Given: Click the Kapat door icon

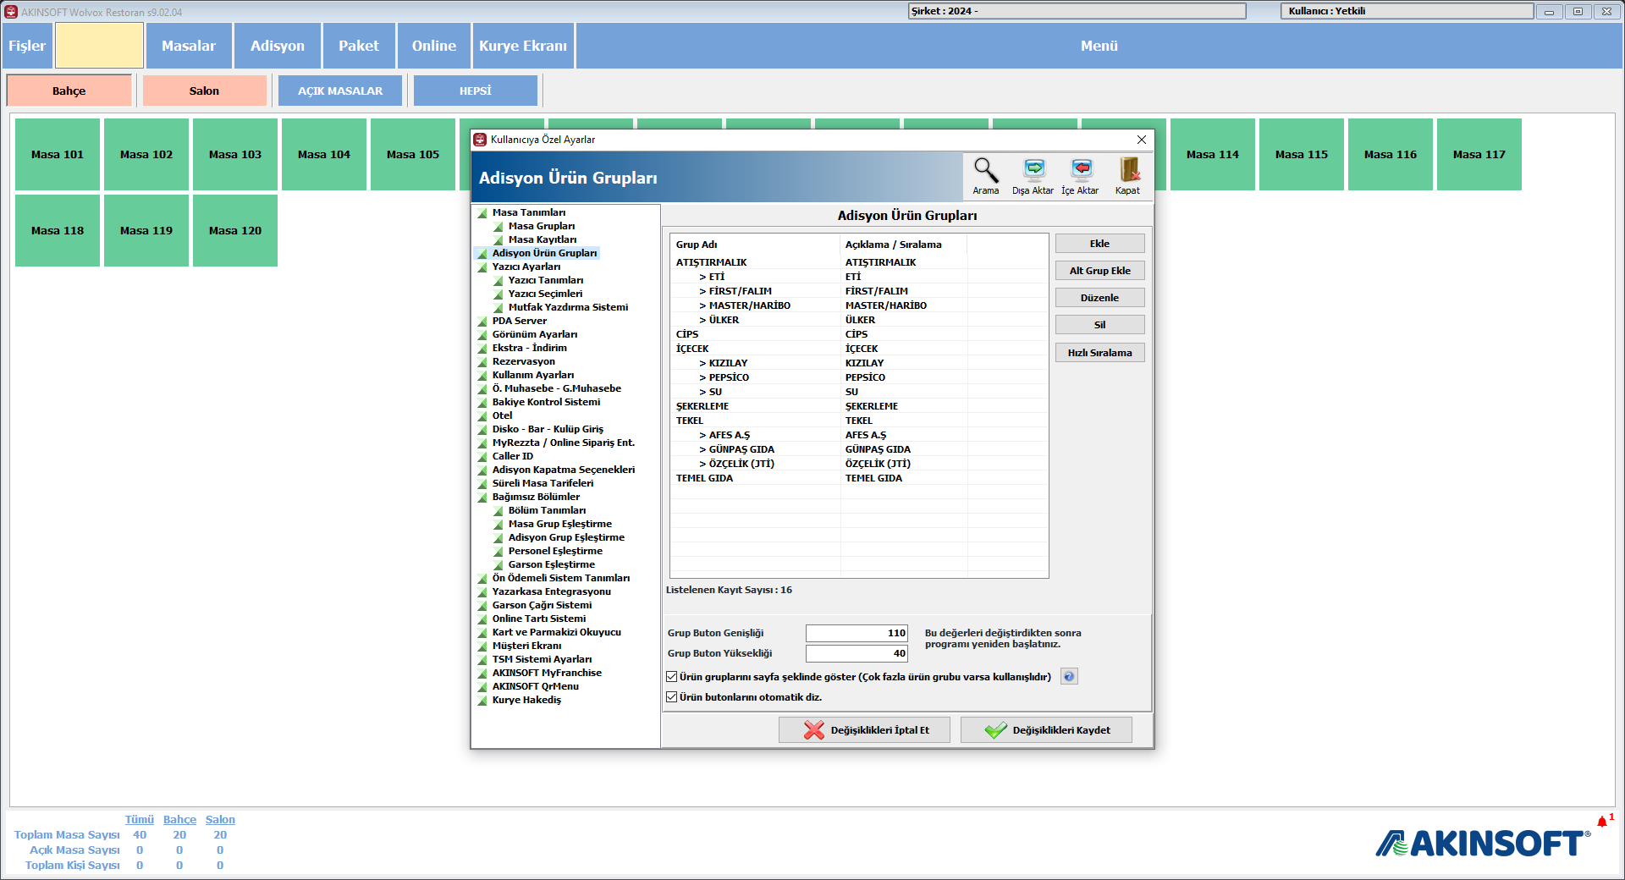Looking at the screenshot, I should (1128, 171).
